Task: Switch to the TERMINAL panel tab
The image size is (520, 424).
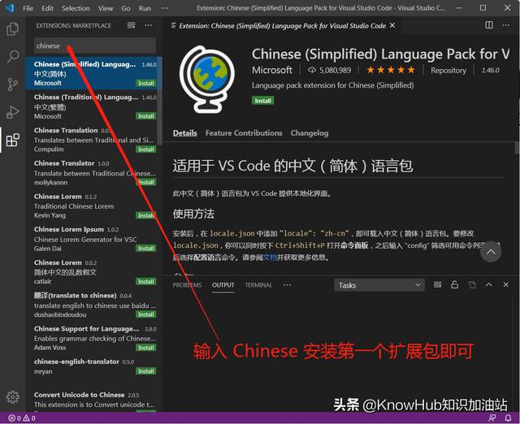Action: tap(258, 285)
